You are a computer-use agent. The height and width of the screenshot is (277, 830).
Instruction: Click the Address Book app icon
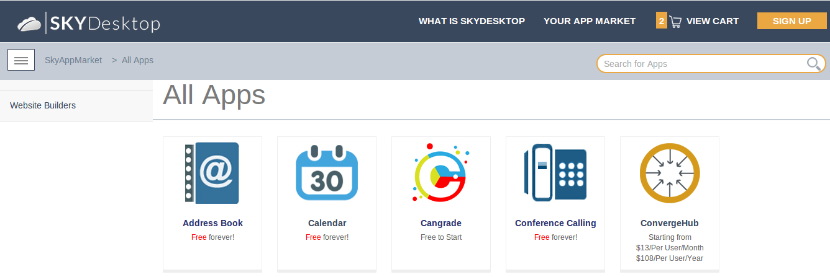tap(212, 173)
